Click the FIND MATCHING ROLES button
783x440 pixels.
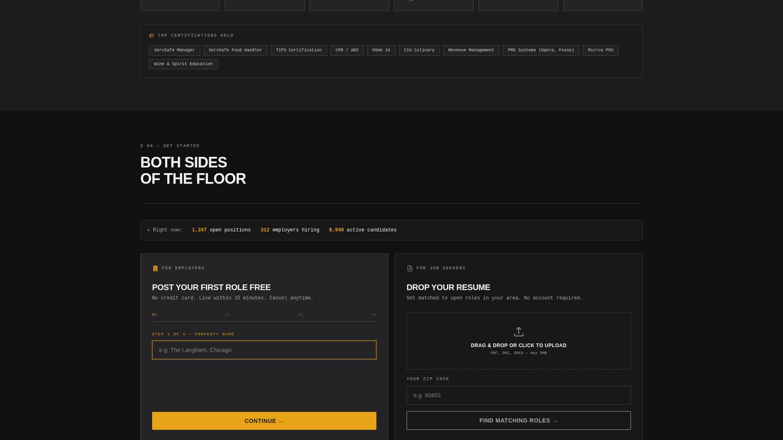(x=518, y=420)
